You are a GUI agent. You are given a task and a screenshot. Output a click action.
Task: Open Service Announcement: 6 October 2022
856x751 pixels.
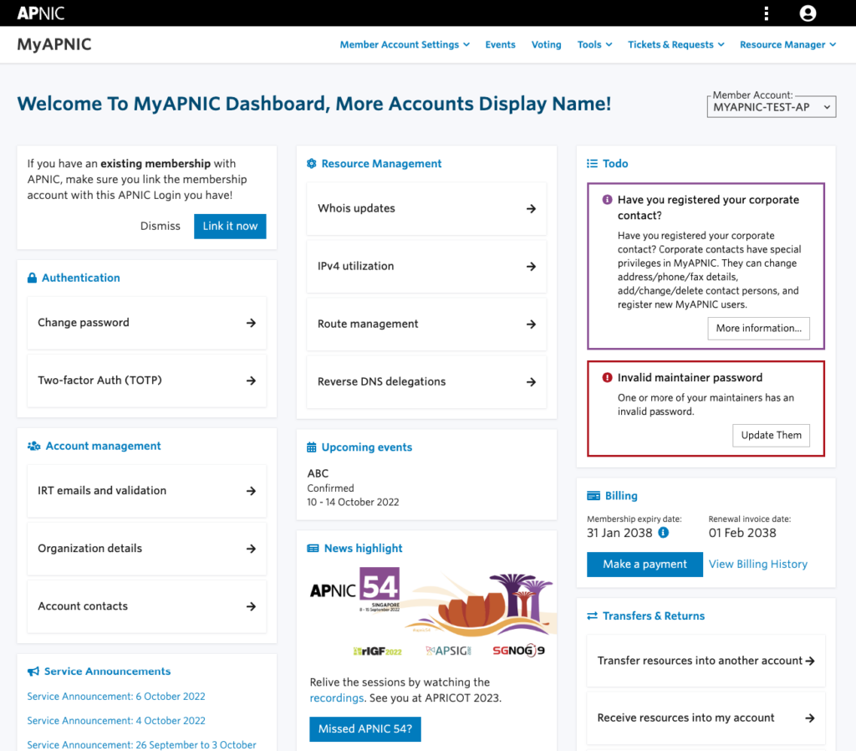116,697
